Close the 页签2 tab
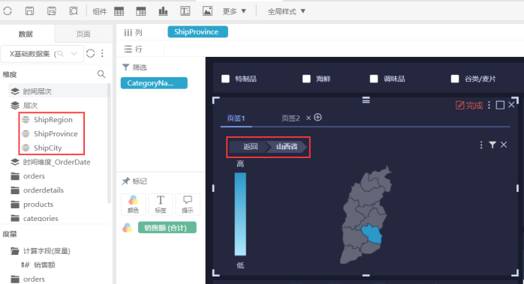 point(309,118)
